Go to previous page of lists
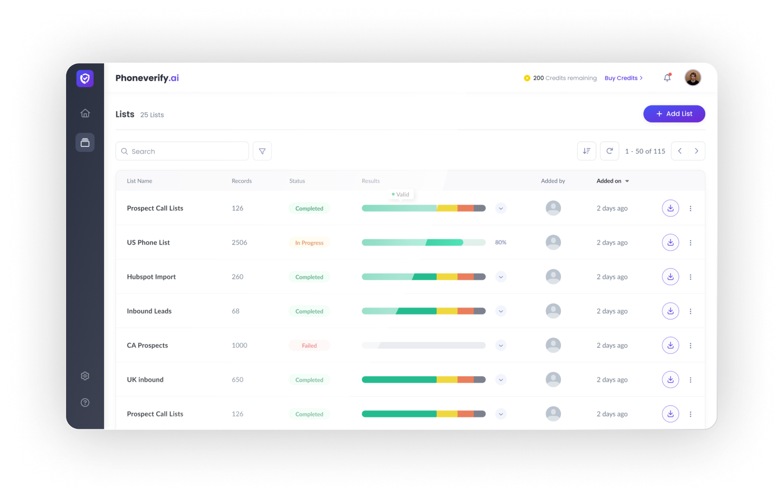The height and width of the screenshot is (498, 783). (x=680, y=151)
